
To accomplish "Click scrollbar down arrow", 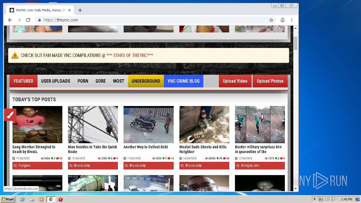I will coord(296,189).
